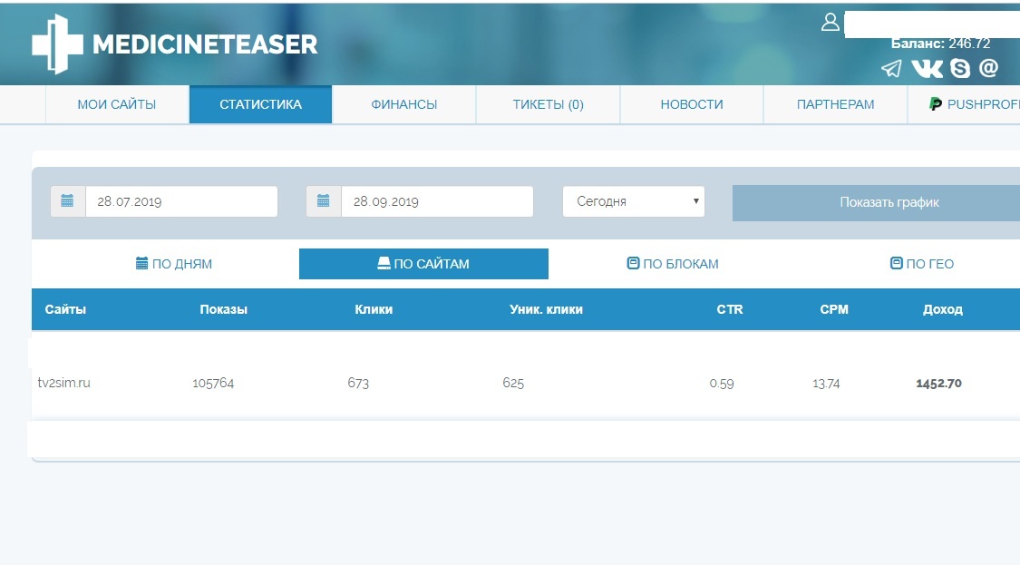Click clicks value 673
The height and width of the screenshot is (565, 1020).
(x=358, y=384)
